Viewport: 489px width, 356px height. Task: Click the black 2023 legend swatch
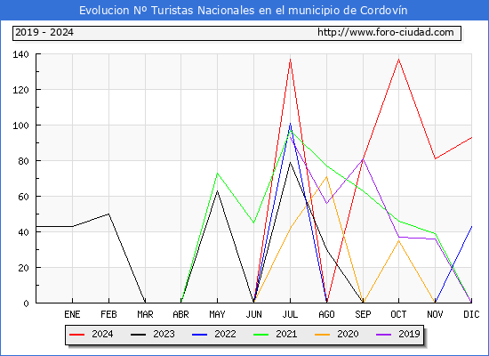coord(138,335)
